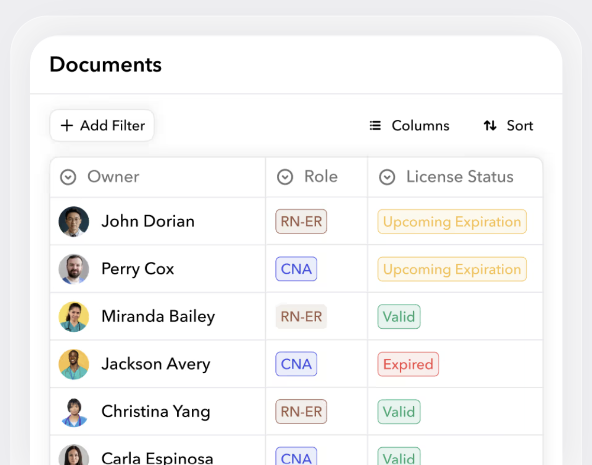
Task: Select the Miranda Bailey name
Action: (158, 317)
